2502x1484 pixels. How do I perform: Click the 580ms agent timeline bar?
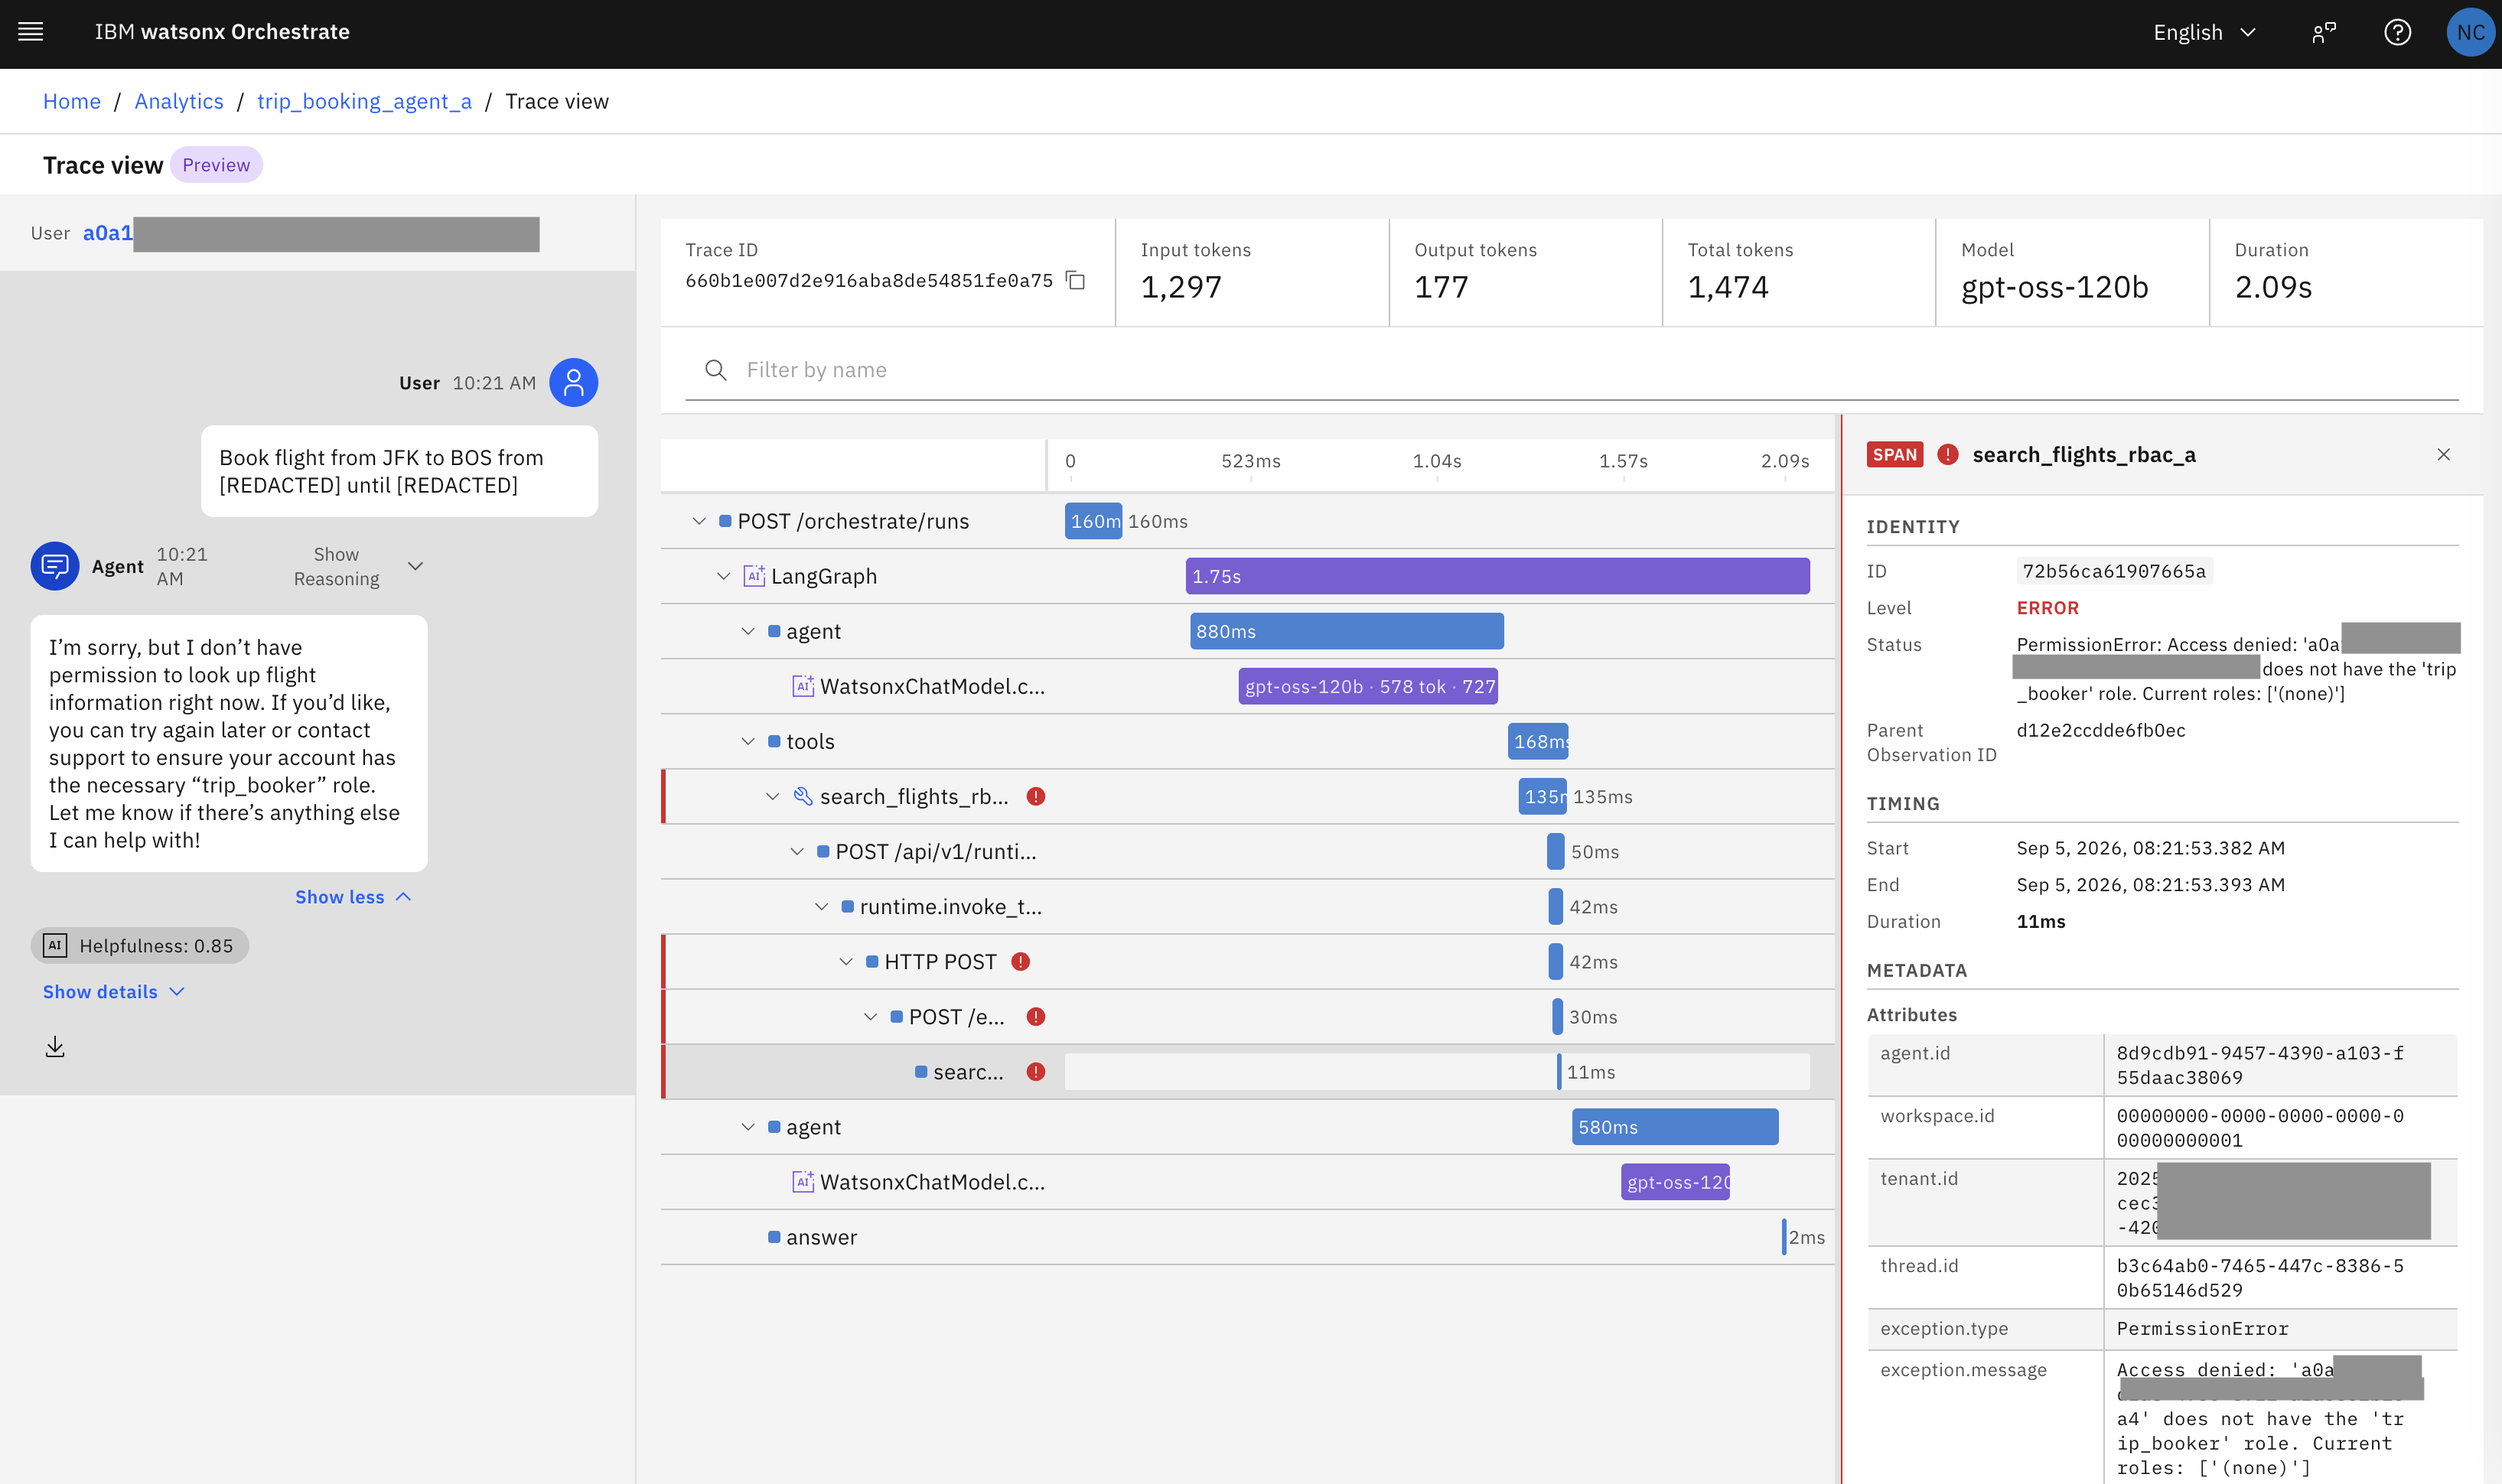tap(1675, 1127)
